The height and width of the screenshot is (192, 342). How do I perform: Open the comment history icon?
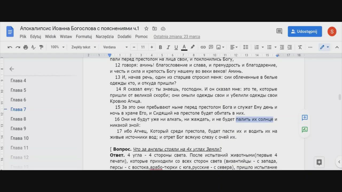point(279,31)
